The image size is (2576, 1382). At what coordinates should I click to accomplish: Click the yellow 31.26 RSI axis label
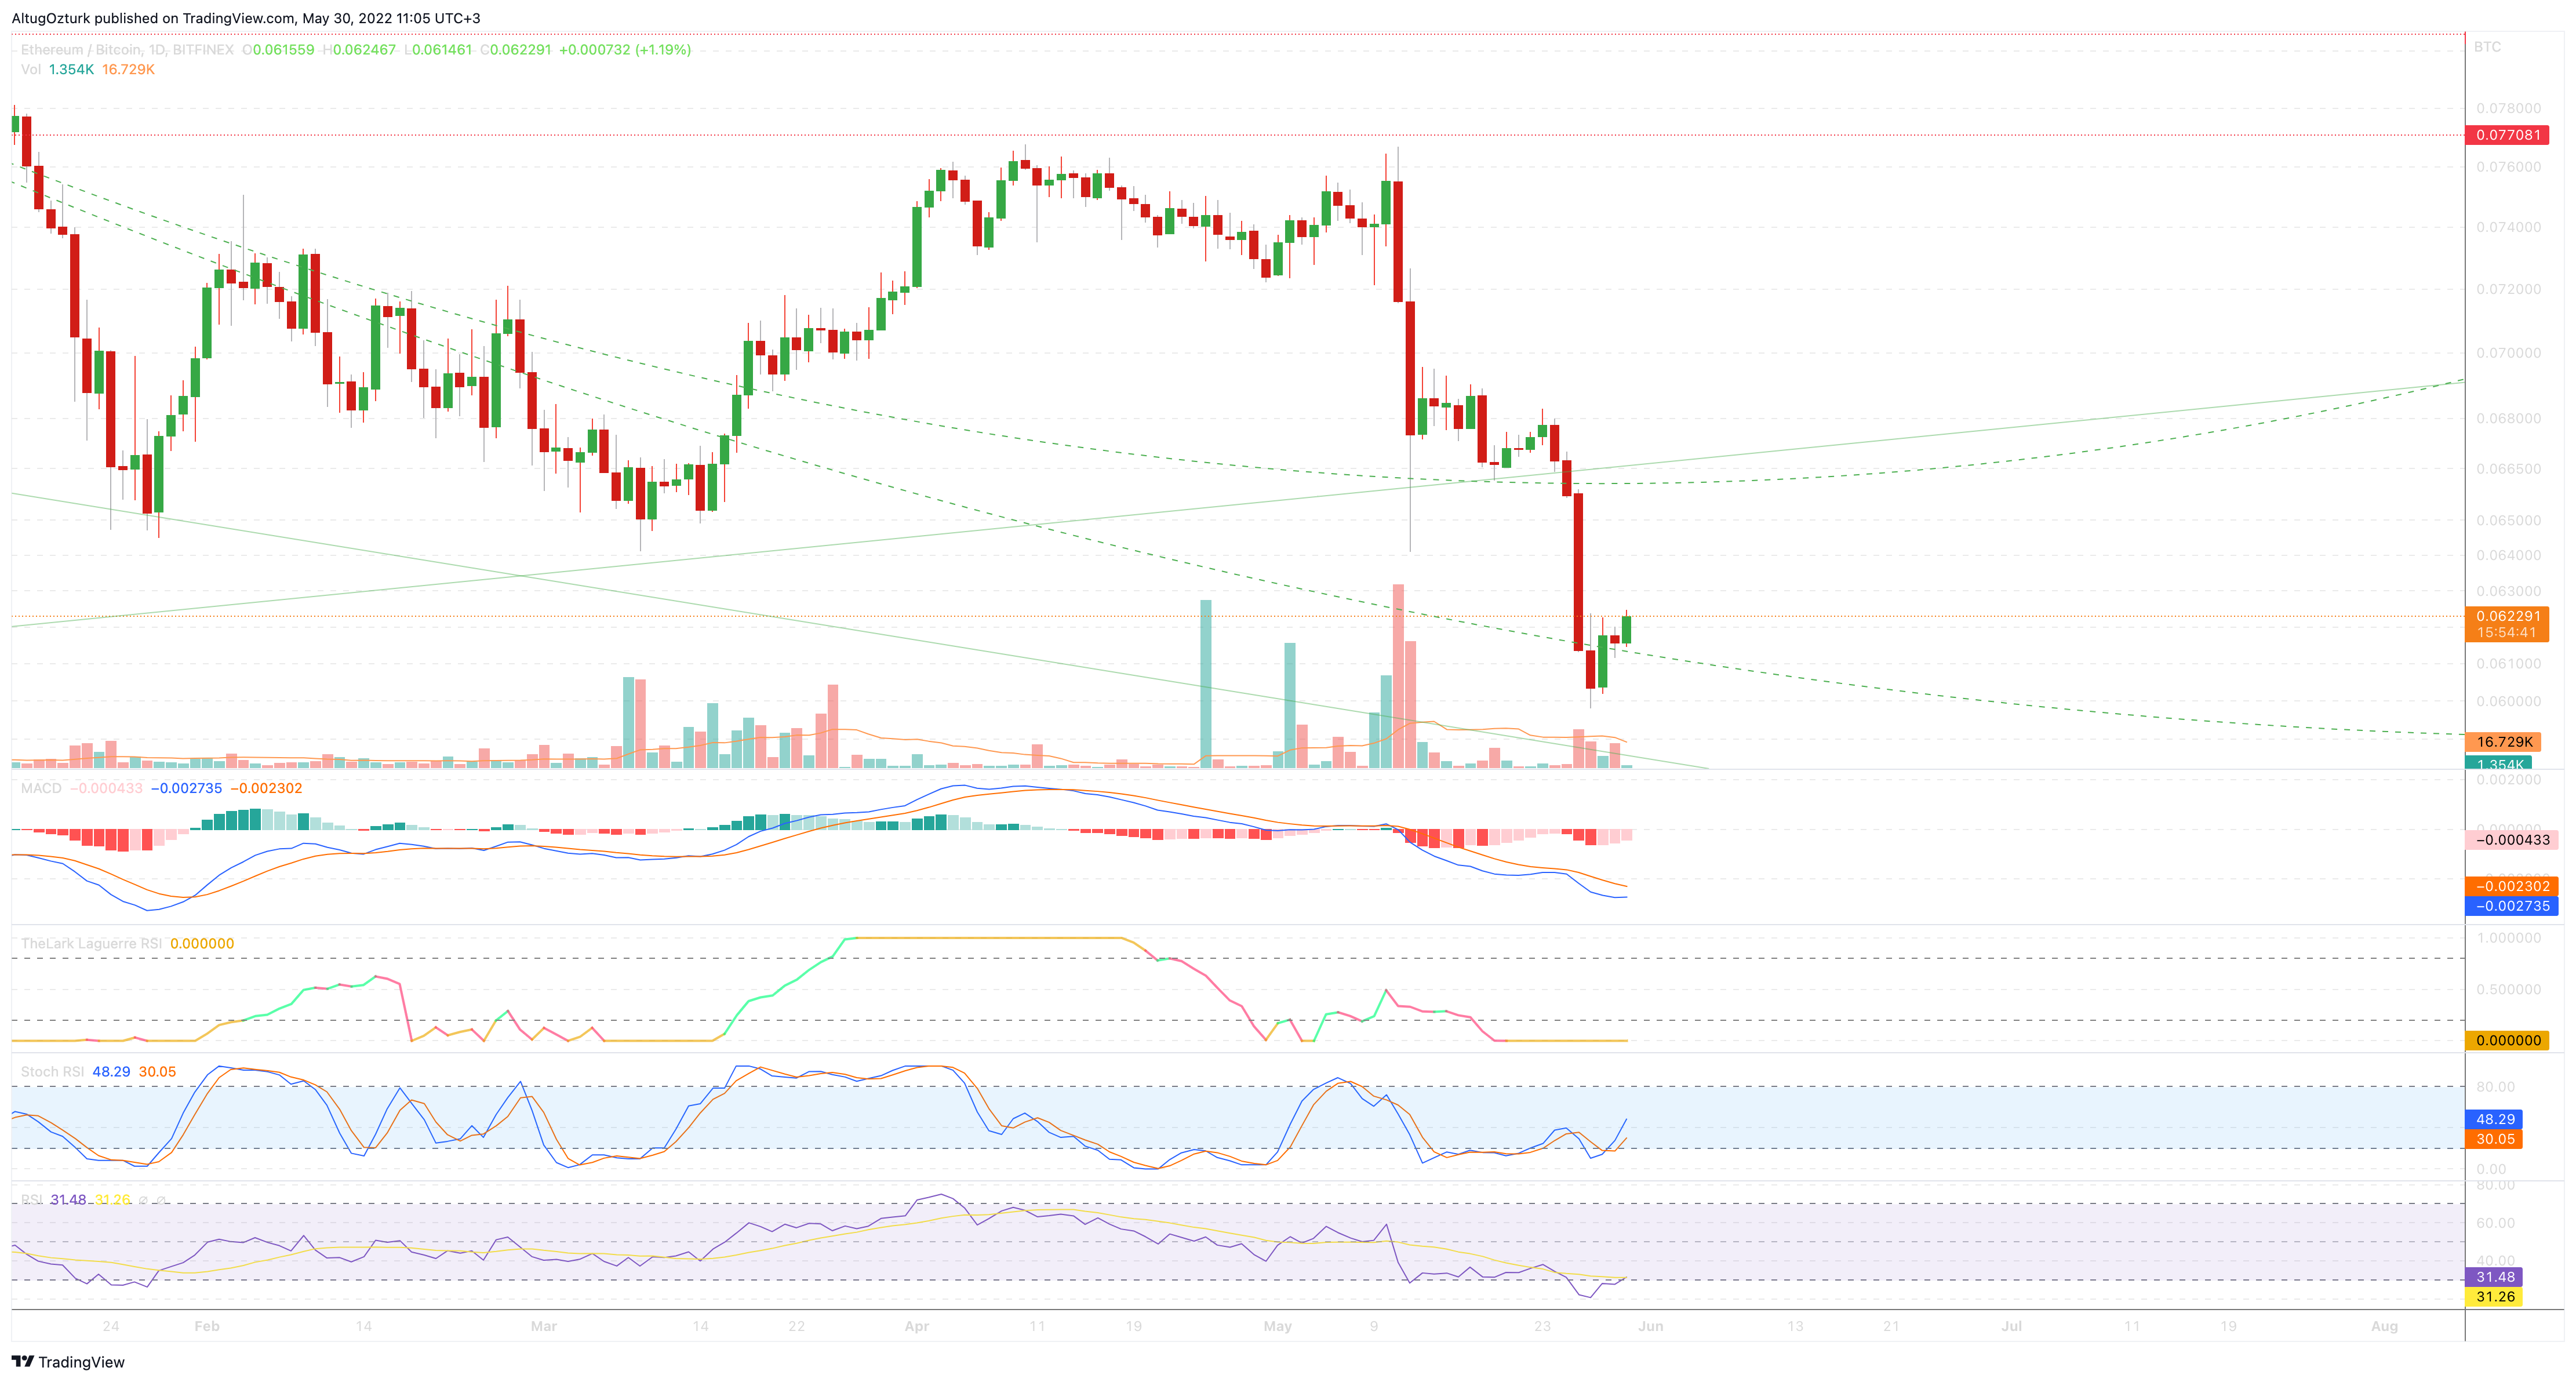pos(2494,1297)
